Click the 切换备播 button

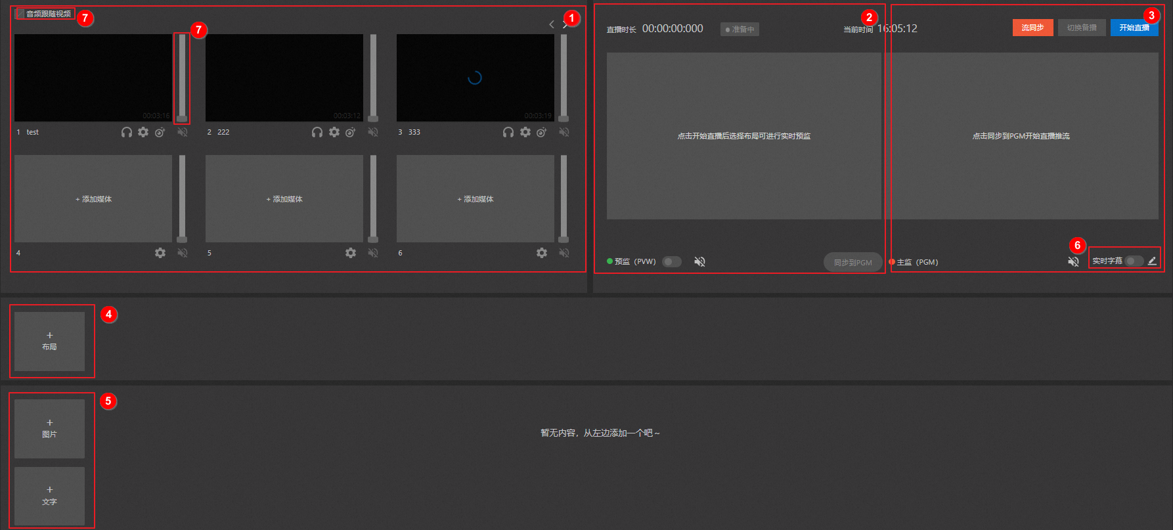coord(1082,28)
